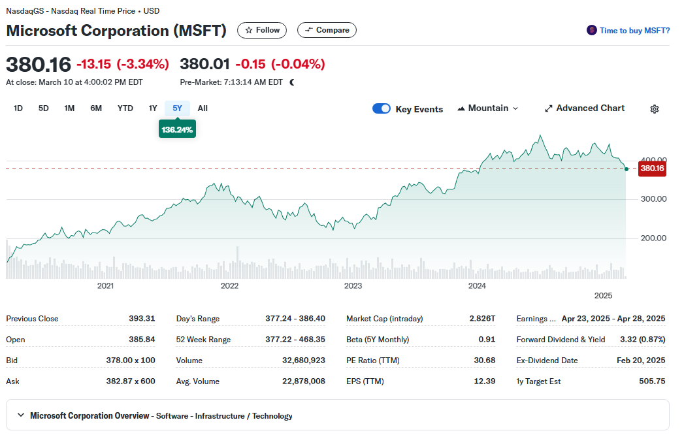
Task: Click the large 380.16 closing price
Action: [39, 65]
